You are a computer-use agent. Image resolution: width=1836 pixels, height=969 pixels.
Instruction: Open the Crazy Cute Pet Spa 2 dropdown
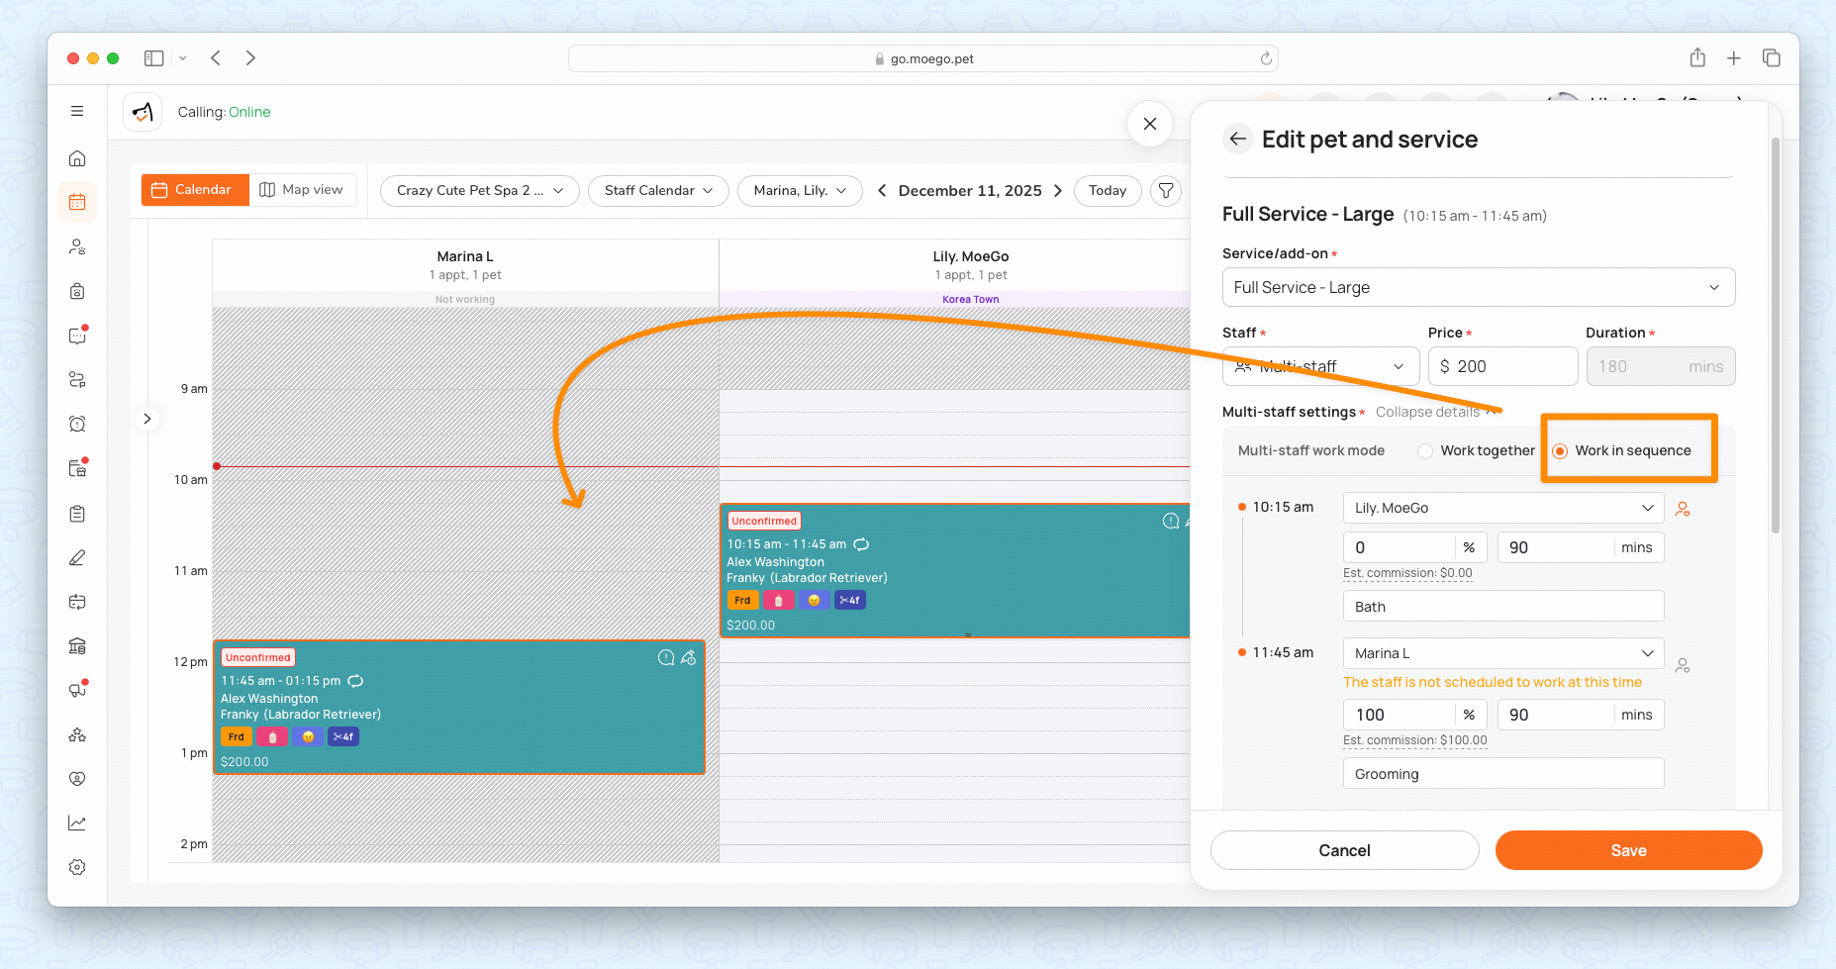(x=480, y=190)
